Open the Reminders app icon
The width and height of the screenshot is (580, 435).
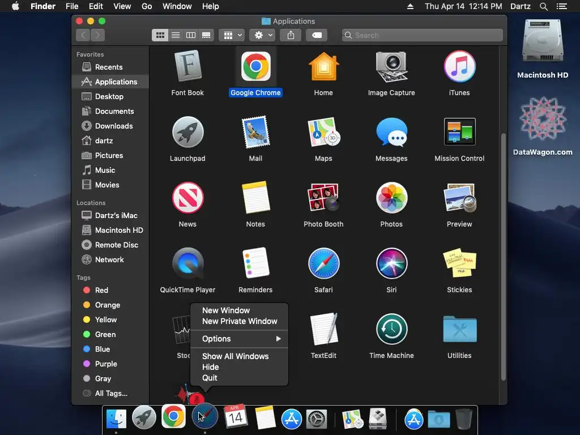click(255, 263)
